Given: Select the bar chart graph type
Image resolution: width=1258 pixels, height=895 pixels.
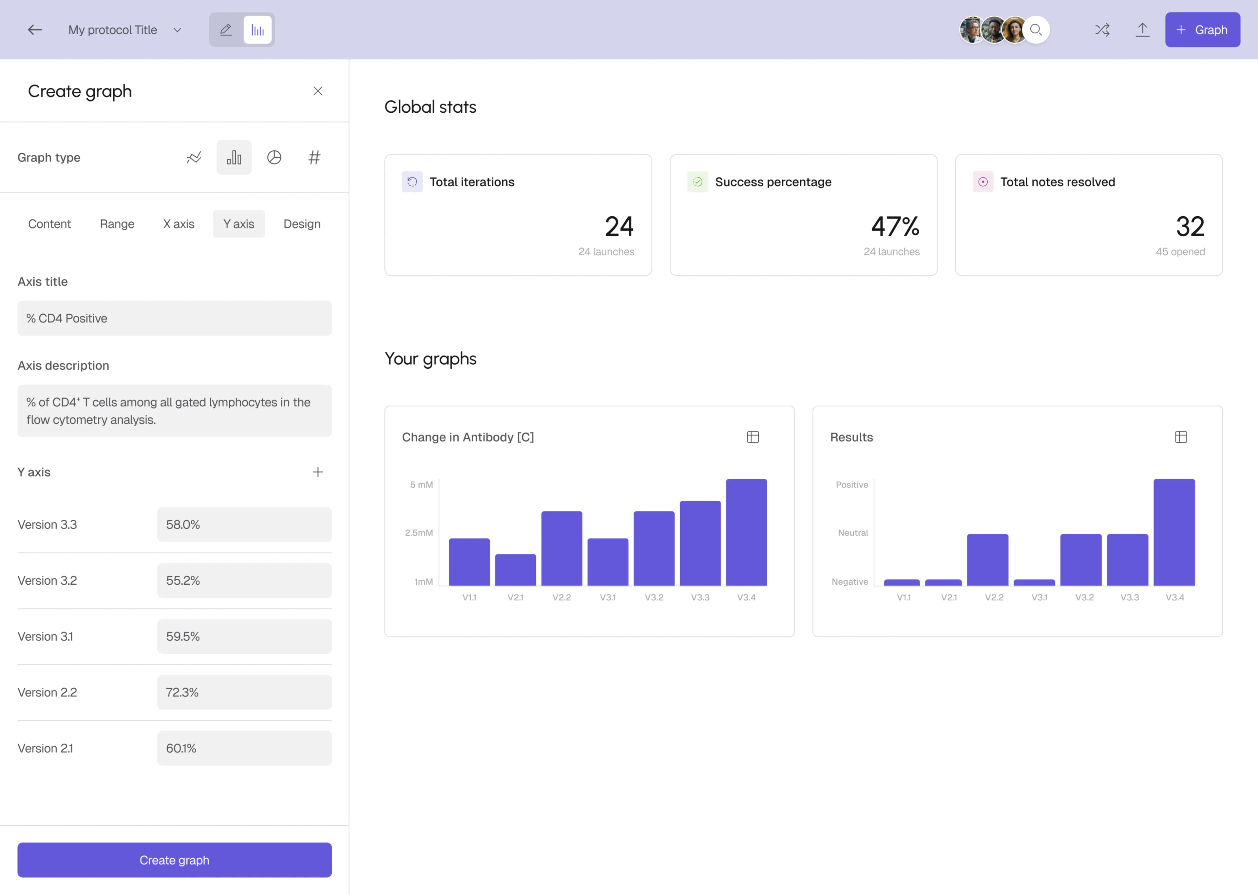Looking at the screenshot, I should click(234, 158).
